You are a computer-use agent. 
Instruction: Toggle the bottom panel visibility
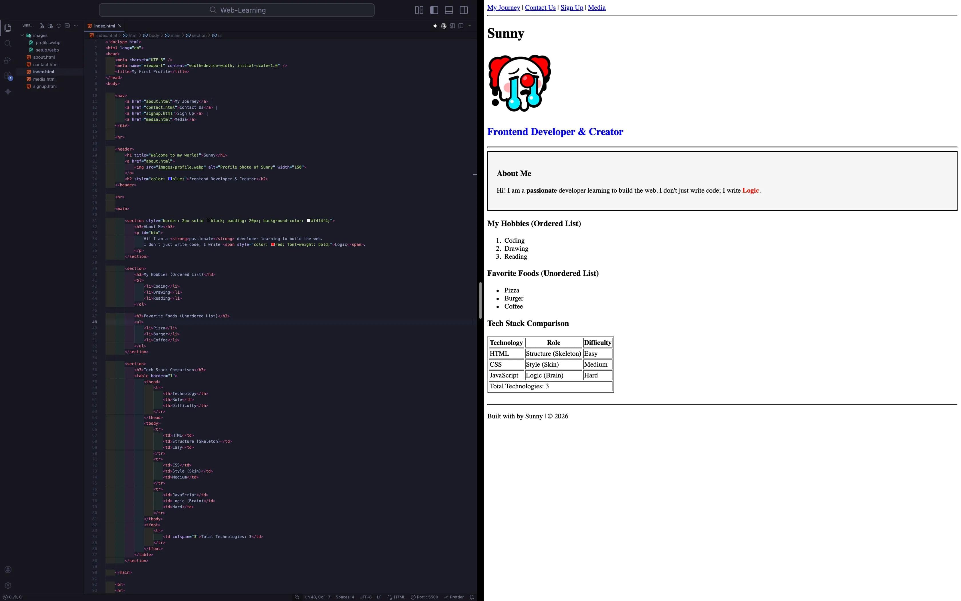(x=449, y=10)
